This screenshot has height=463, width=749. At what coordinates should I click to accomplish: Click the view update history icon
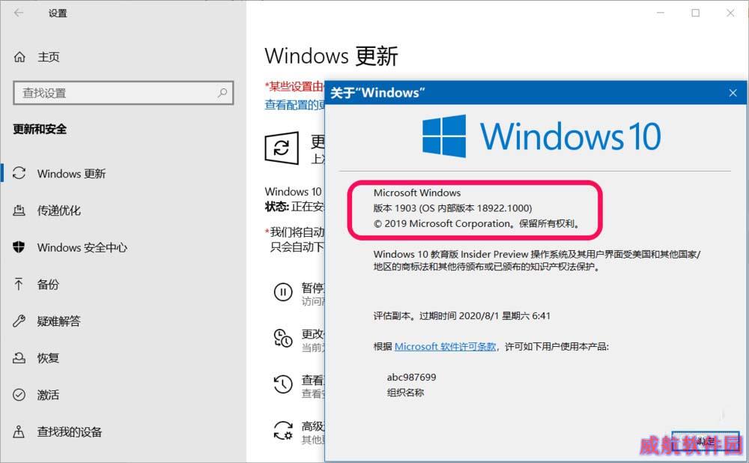pyautogui.click(x=283, y=384)
